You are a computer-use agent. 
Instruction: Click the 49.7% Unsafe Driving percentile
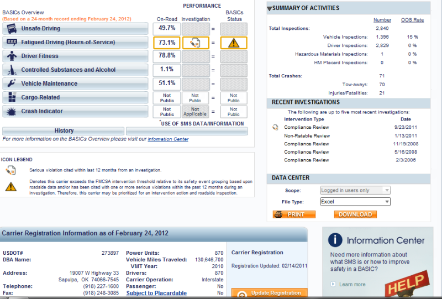(x=167, y=29)
